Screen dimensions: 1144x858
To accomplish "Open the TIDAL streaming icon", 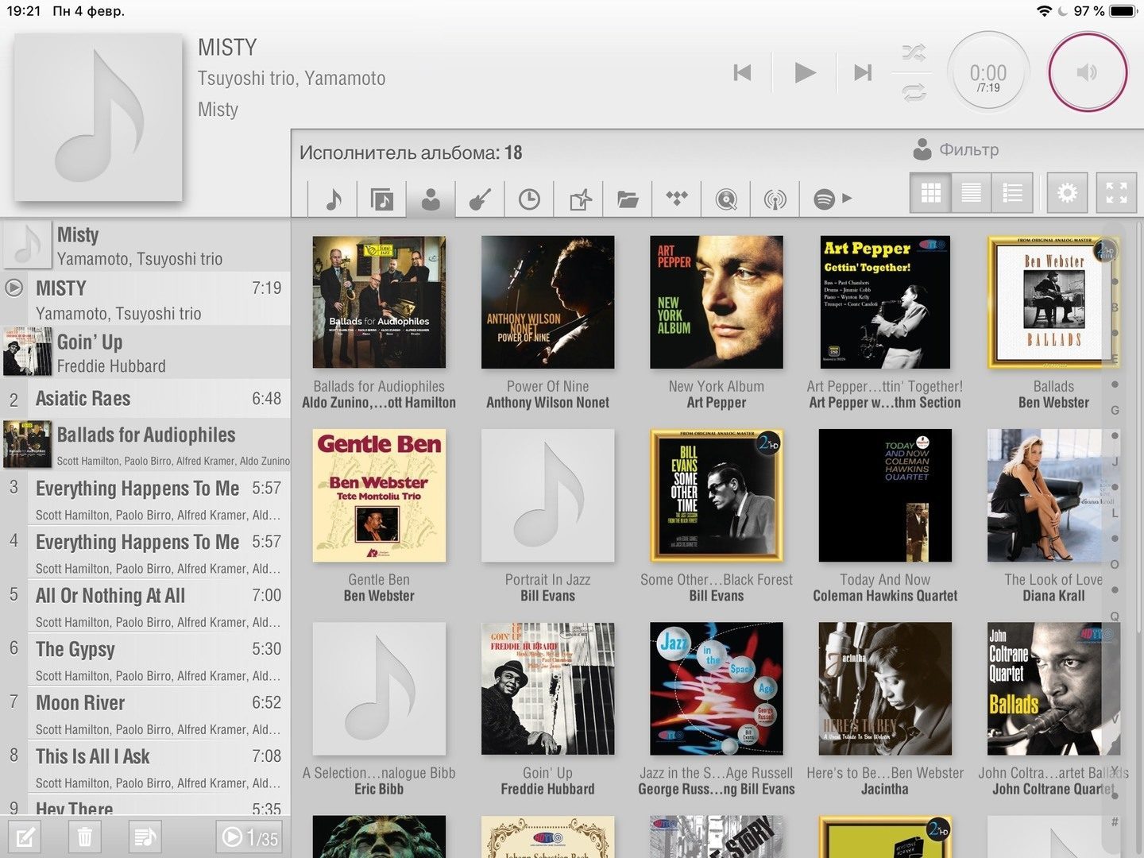I will pos(677,199).
